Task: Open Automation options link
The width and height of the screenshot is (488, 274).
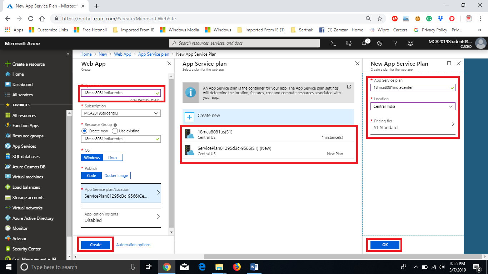Action: click(133, 245)
